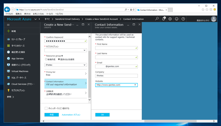
Task: Open the address bar search dropdown arrow
Action: [x=128, y=10]
